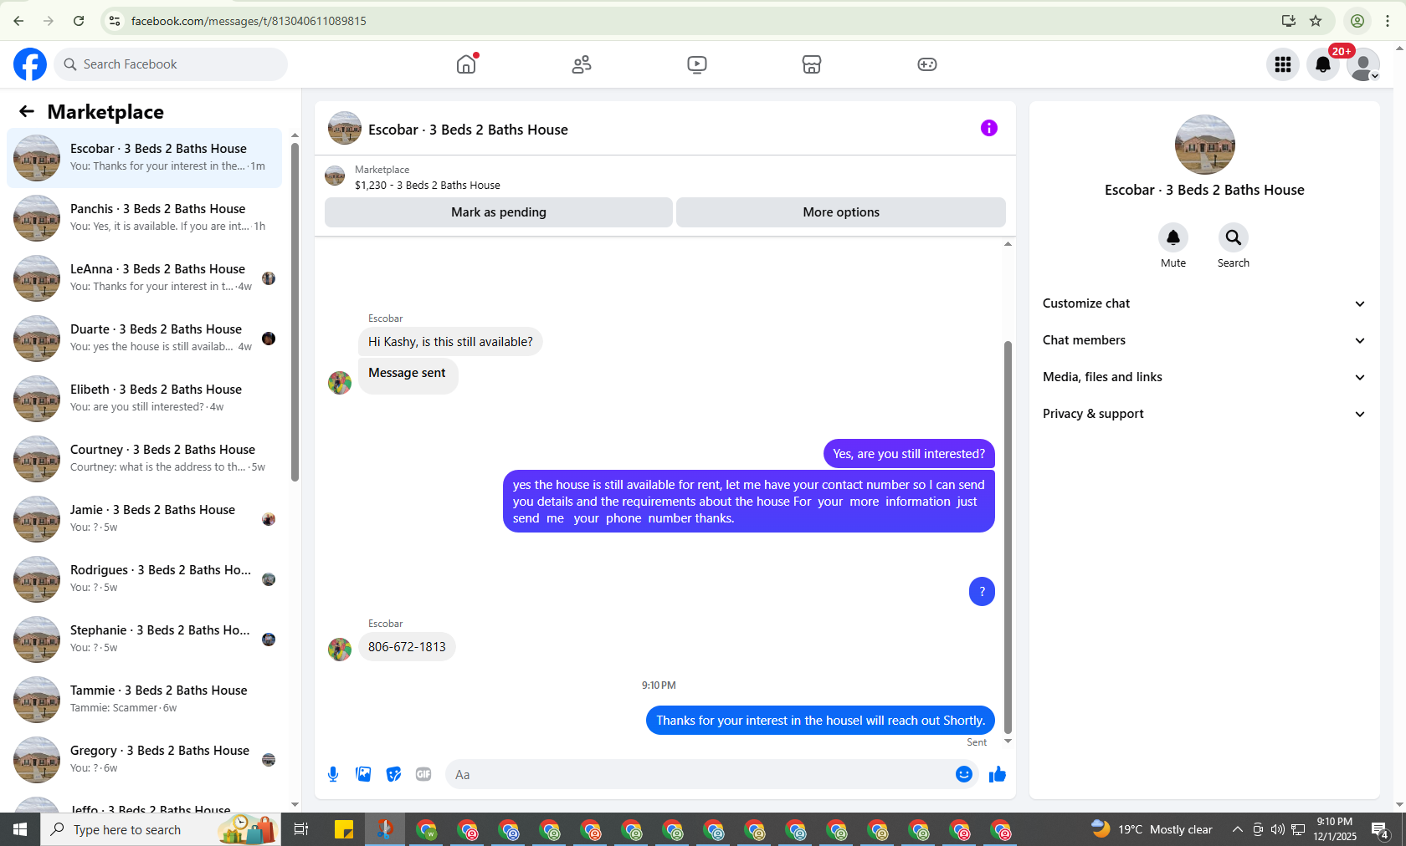
Task: Open the Tammie conversation marked Scammer
Action: [144, 699]
